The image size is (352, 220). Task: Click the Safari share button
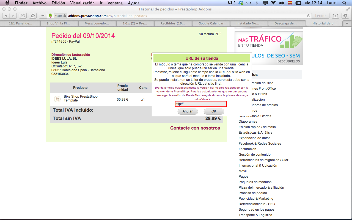[23, 16]
